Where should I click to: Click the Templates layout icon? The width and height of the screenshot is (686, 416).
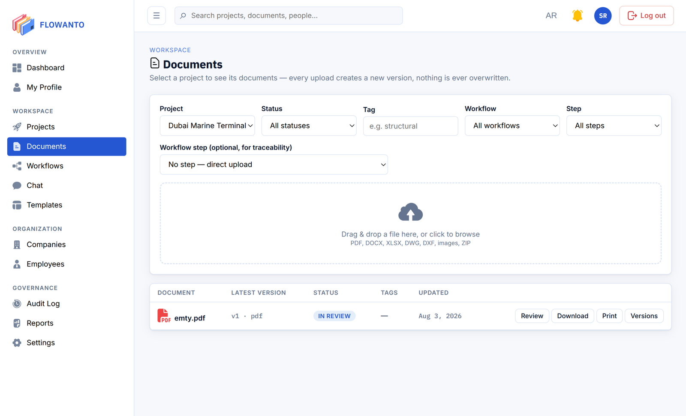coord(17,205)
